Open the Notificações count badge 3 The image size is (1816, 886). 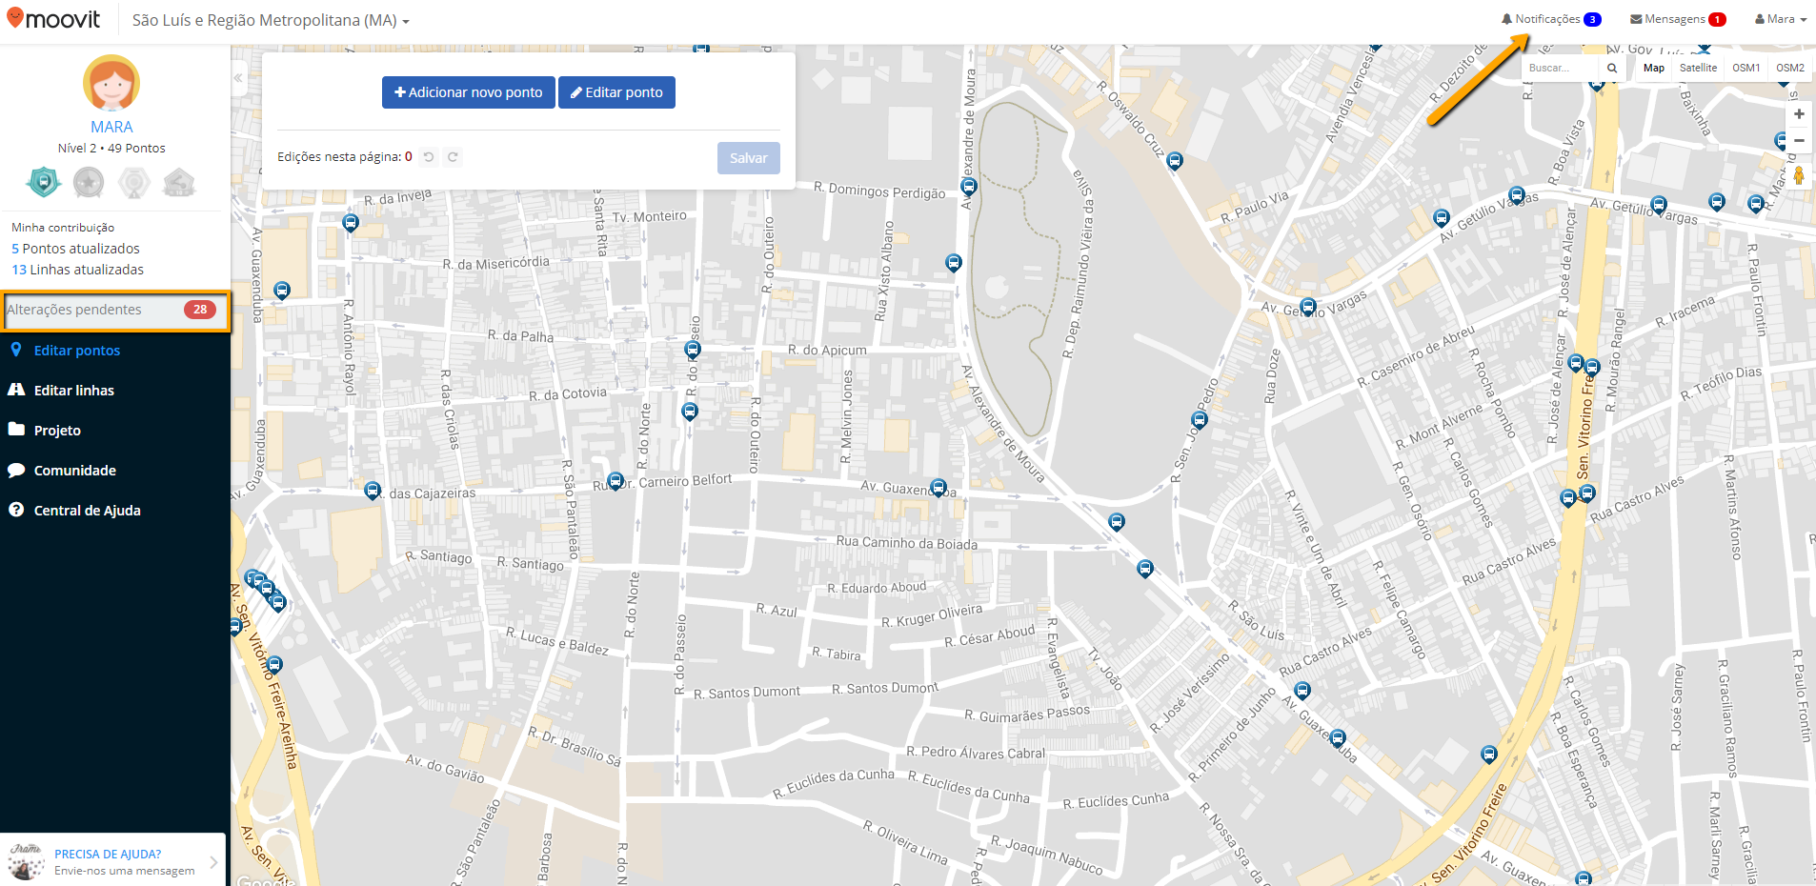[x=1592, y=19]
